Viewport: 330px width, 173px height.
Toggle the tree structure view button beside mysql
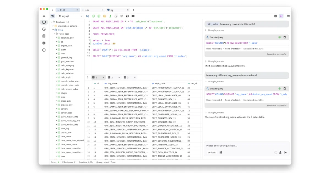53,16
